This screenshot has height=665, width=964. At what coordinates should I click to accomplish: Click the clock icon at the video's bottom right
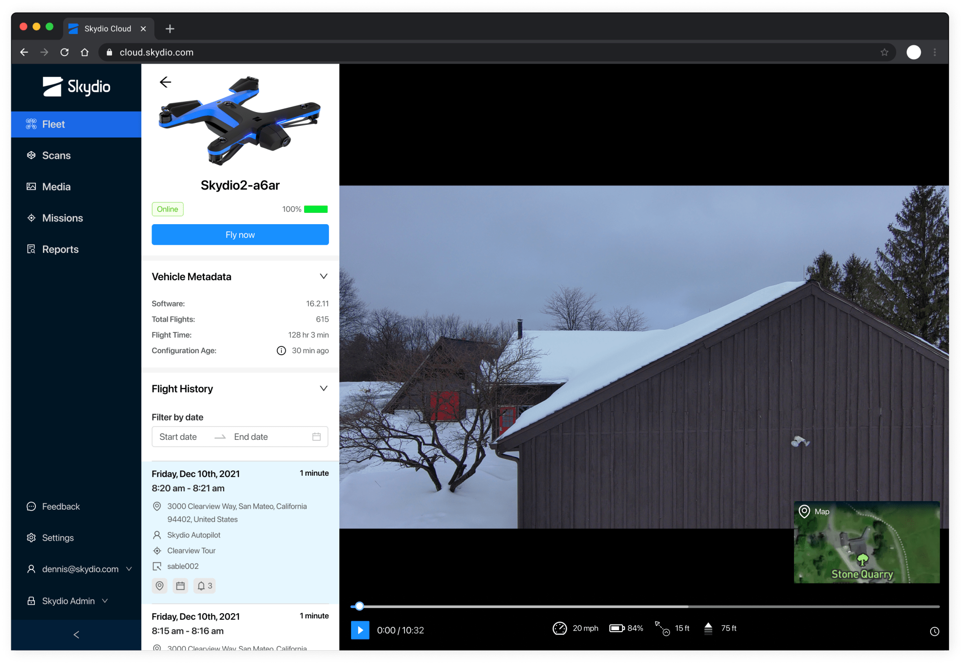tap(934, 632)
